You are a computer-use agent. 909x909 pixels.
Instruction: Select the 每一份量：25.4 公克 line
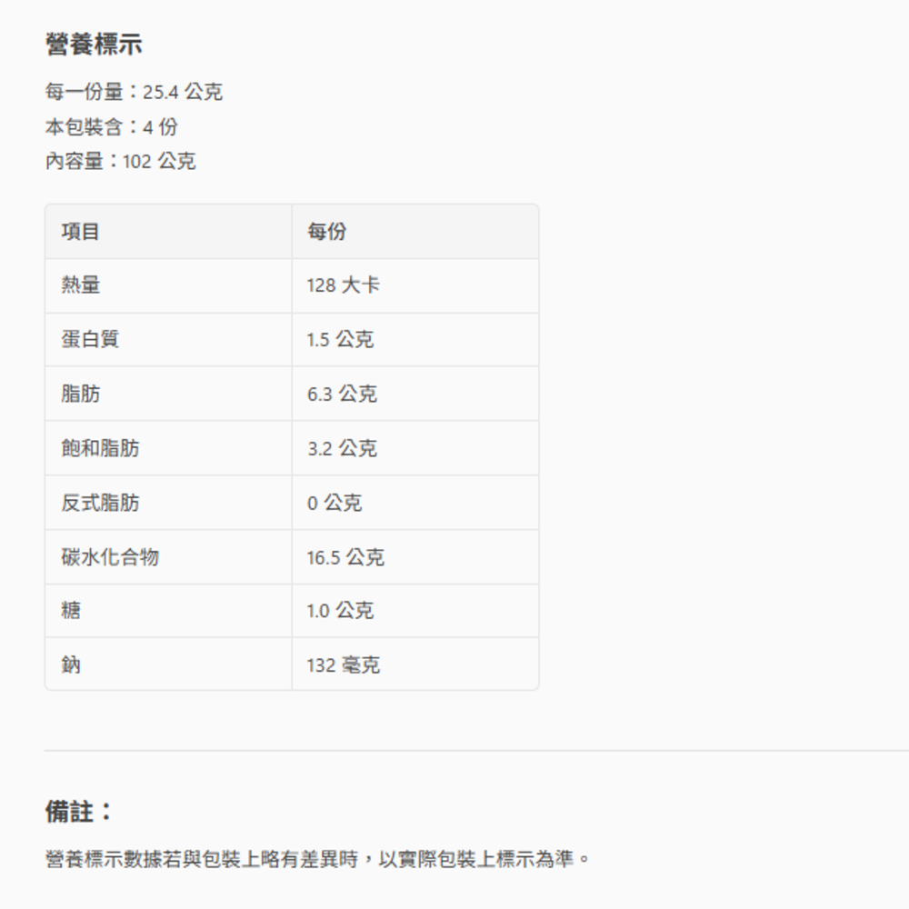[x=134, y=92]
